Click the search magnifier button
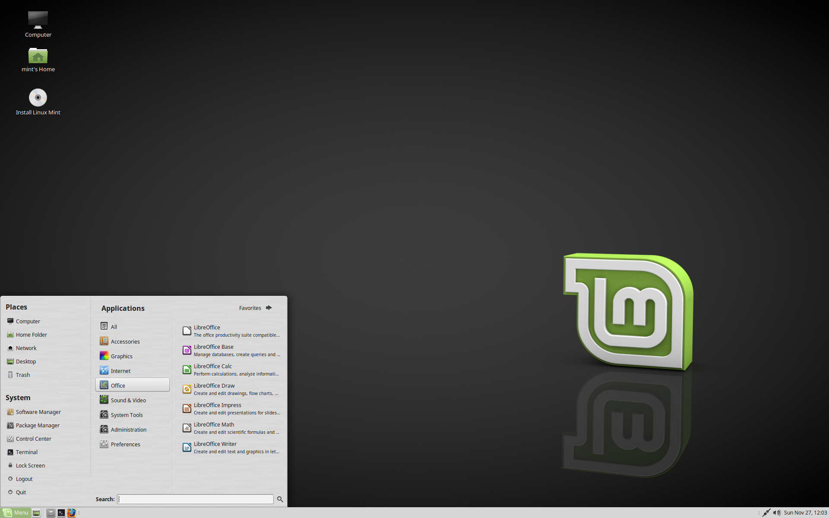This screenshot has width=829, height=518. [x=280, y=499]
